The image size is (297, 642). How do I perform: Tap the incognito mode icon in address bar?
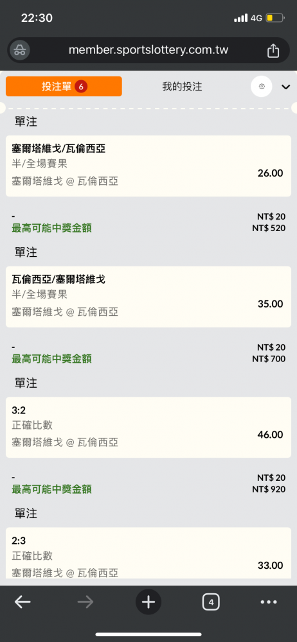pos(19,51)
